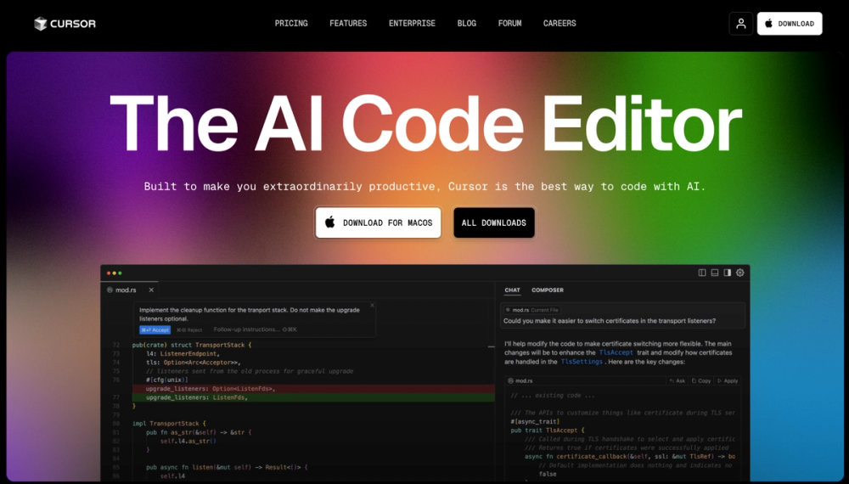Click the 'pub async fn listen' line

point(227,467)
